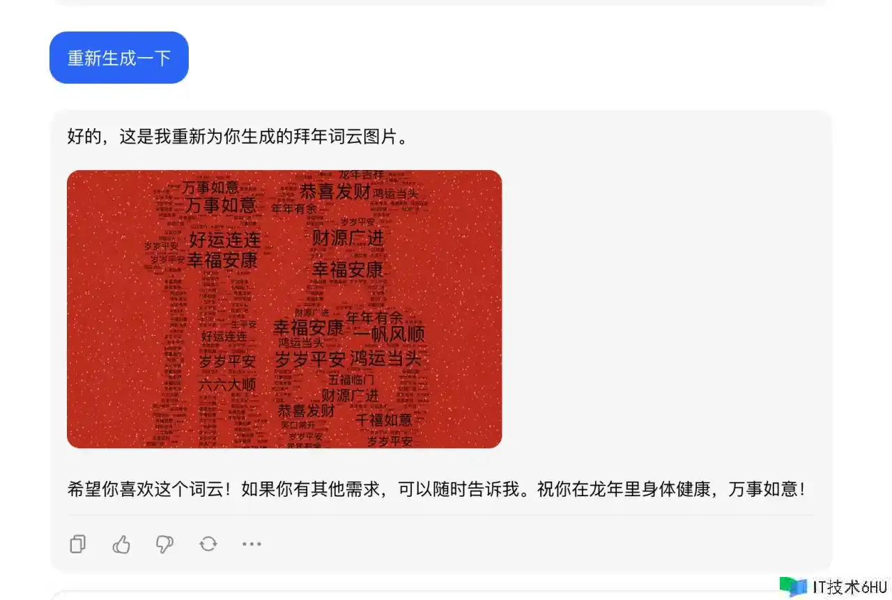Select the 重新生成一下 user message bubble

[x=119, y=58]
